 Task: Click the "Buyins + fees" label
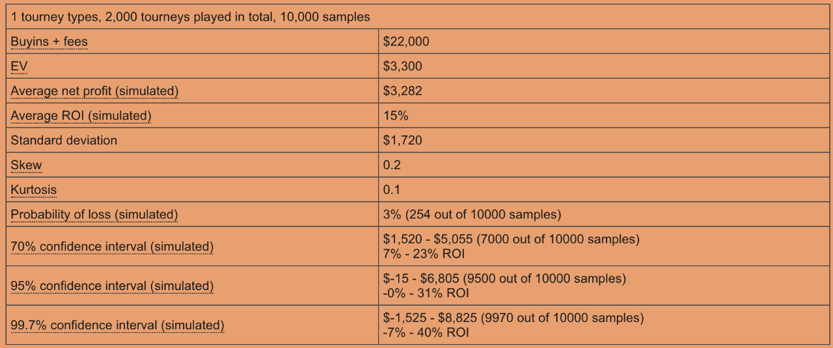pyautogui.click(x=49, y=42)
